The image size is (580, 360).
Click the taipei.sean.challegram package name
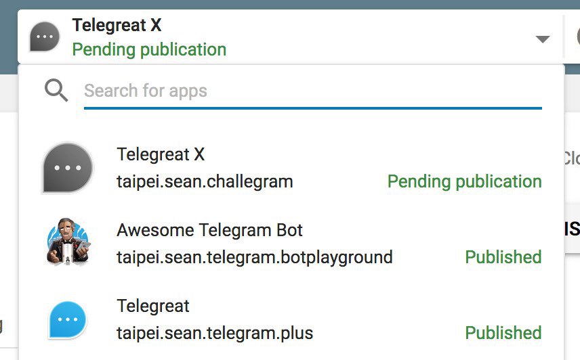[205, 181]
